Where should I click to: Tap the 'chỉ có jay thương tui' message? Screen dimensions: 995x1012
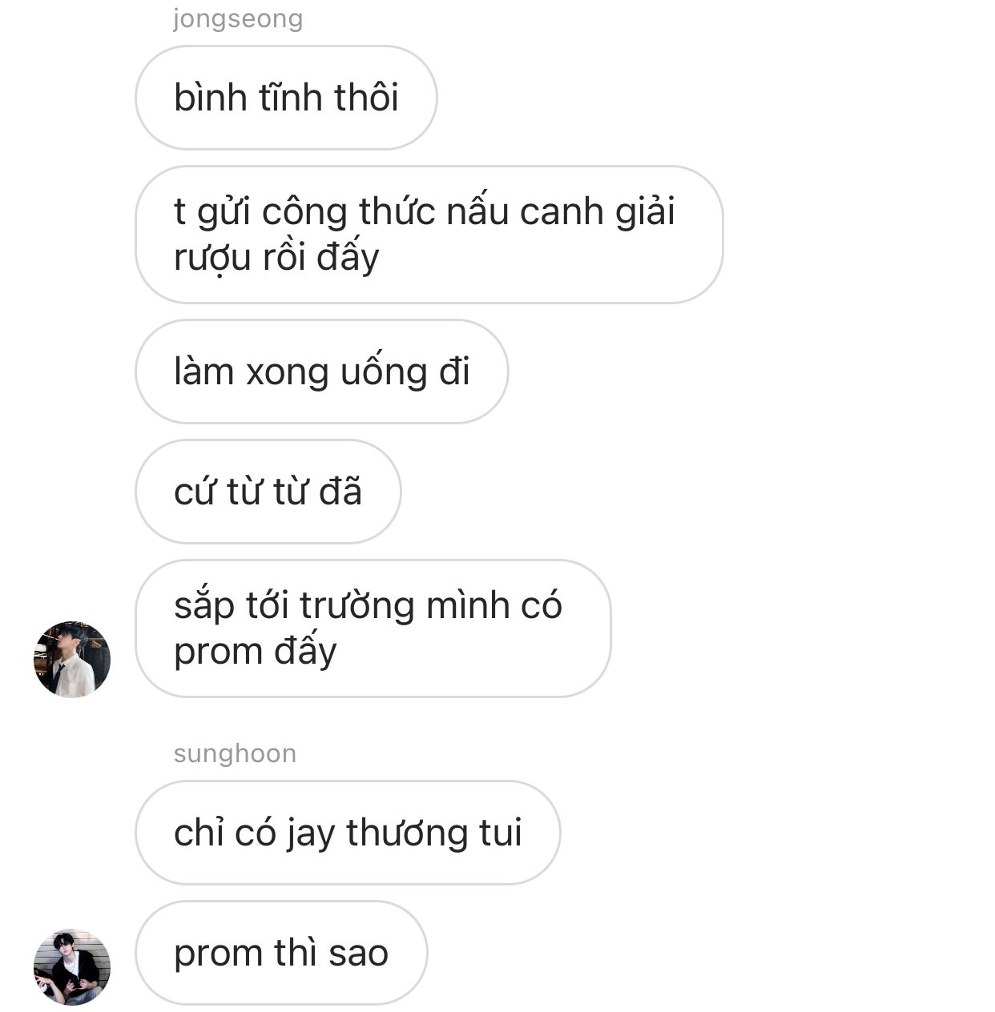click(348, 833)
